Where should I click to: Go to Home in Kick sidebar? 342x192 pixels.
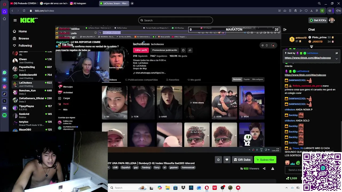pyautogui.click(x=20, y=31)
